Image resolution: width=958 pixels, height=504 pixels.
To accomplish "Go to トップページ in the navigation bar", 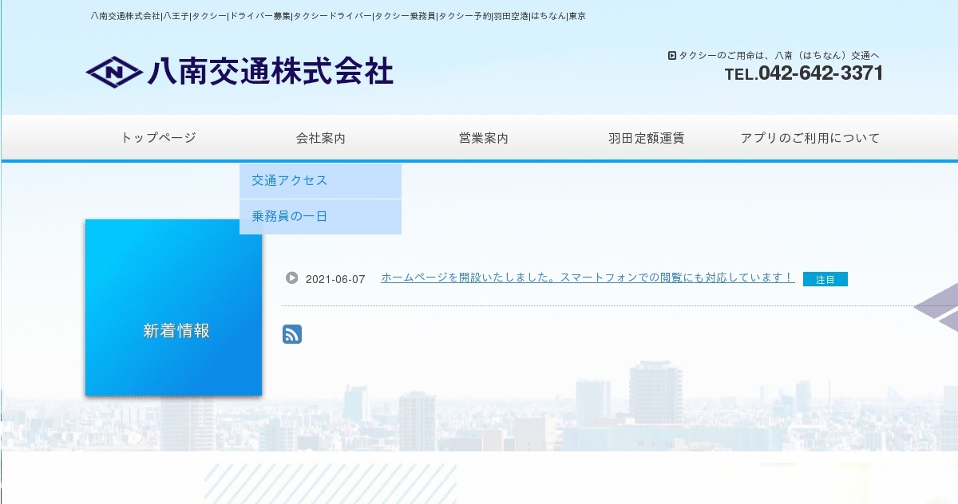I will pyautogui.click(x=159, y=138).
